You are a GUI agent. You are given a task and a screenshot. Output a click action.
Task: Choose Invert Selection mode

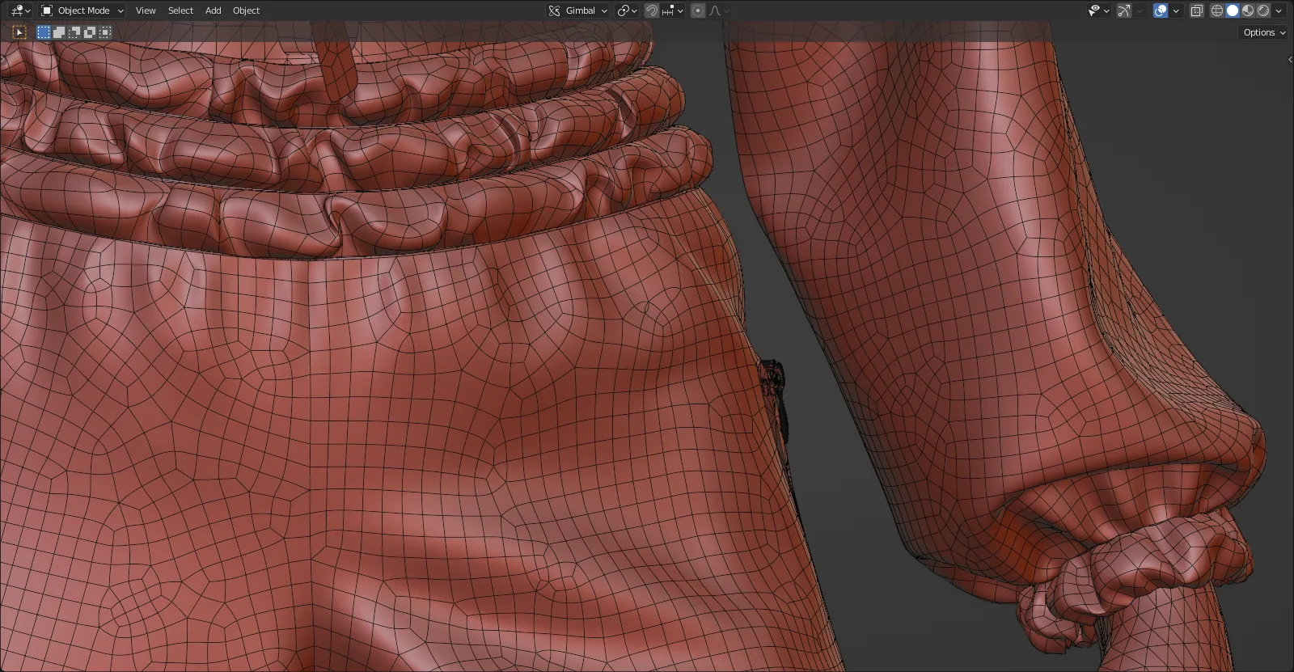(x=90, y=32)
